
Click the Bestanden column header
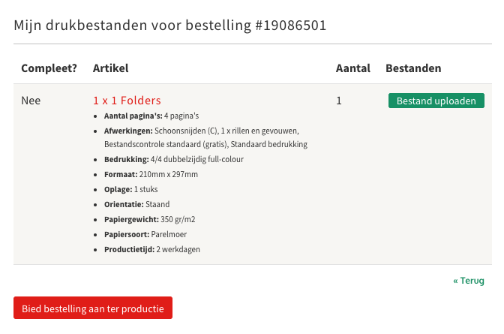coord(413,68)
